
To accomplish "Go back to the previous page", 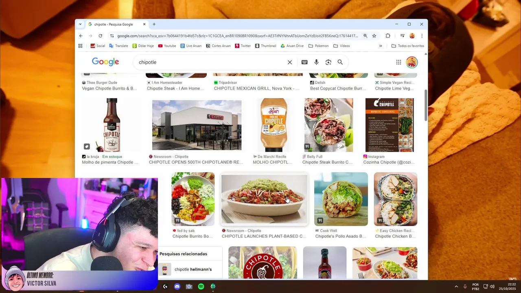I will click(81, 36).
